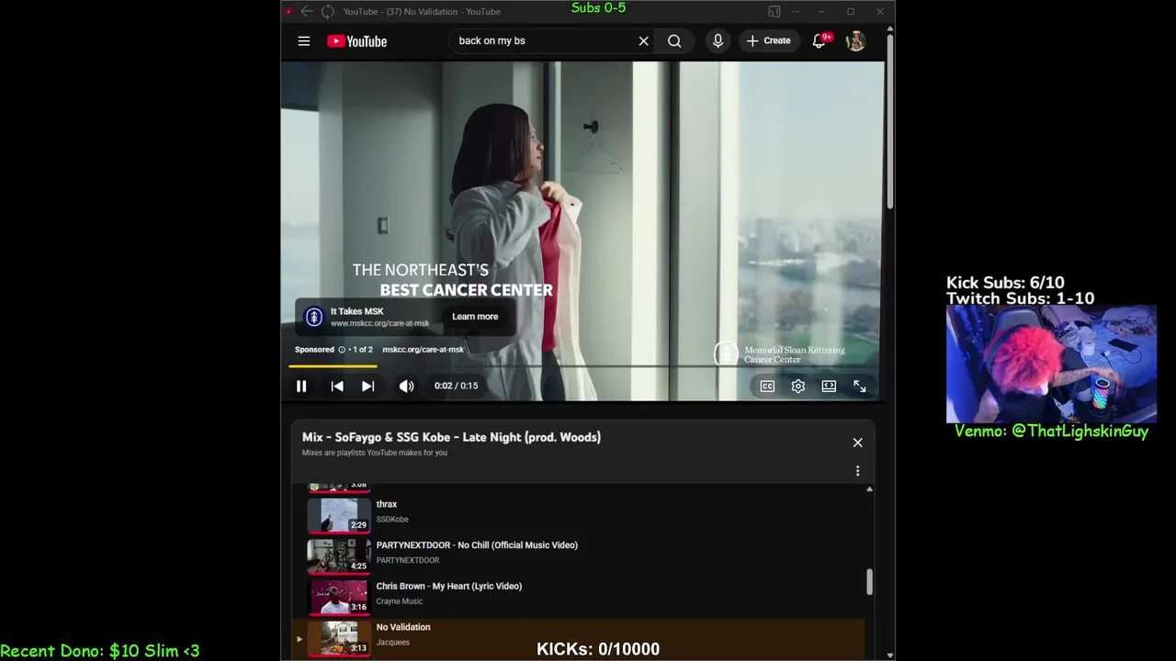Pause the playing ad video

[301, 387]
